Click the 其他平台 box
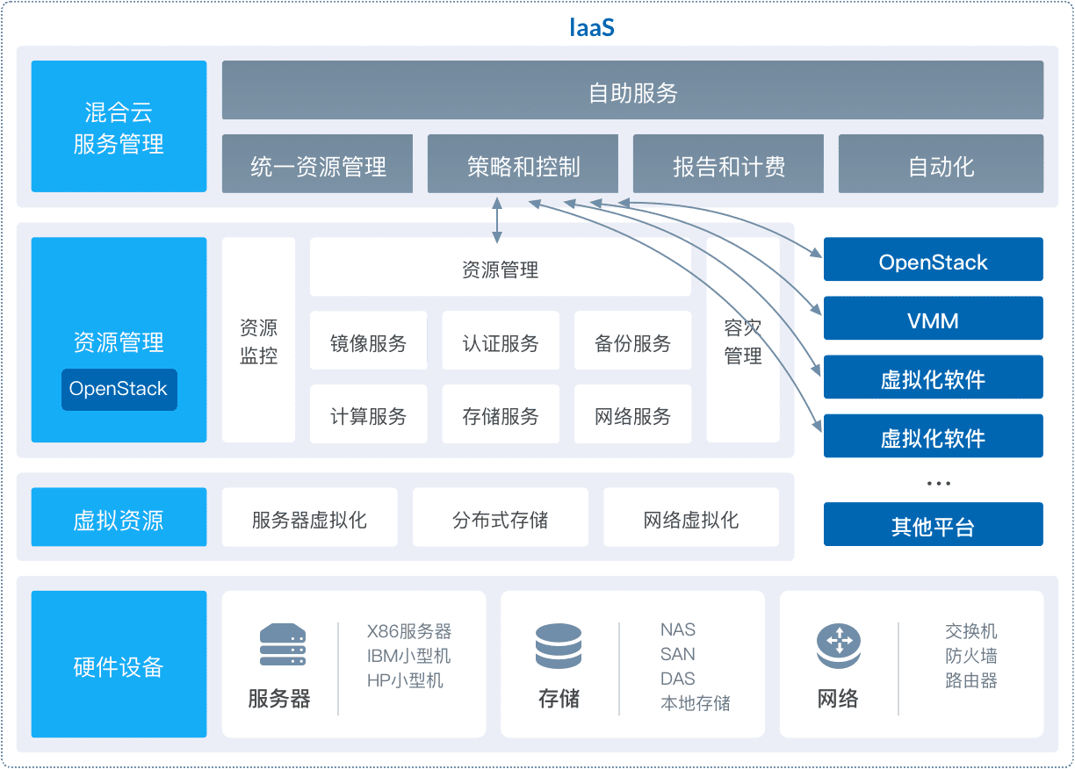The width and height of the screenshot is (1075, 769). [x=933, y=525]
